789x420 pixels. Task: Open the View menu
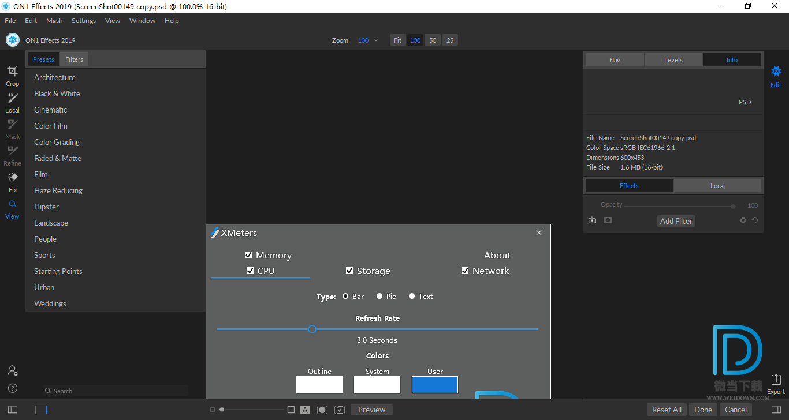coord(113,21)
